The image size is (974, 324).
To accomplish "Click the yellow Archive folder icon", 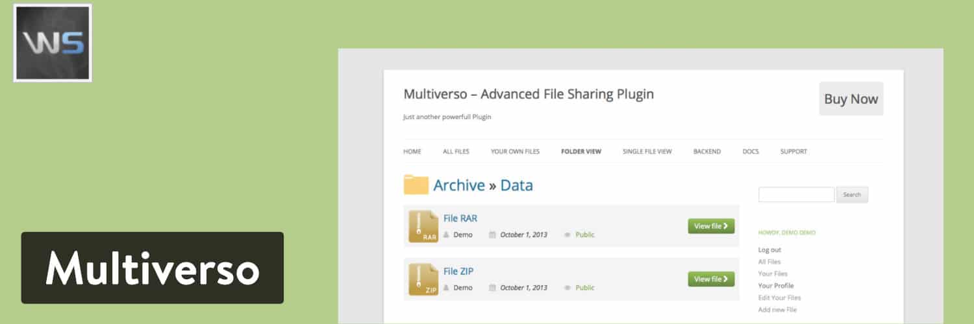I will 416,185.
